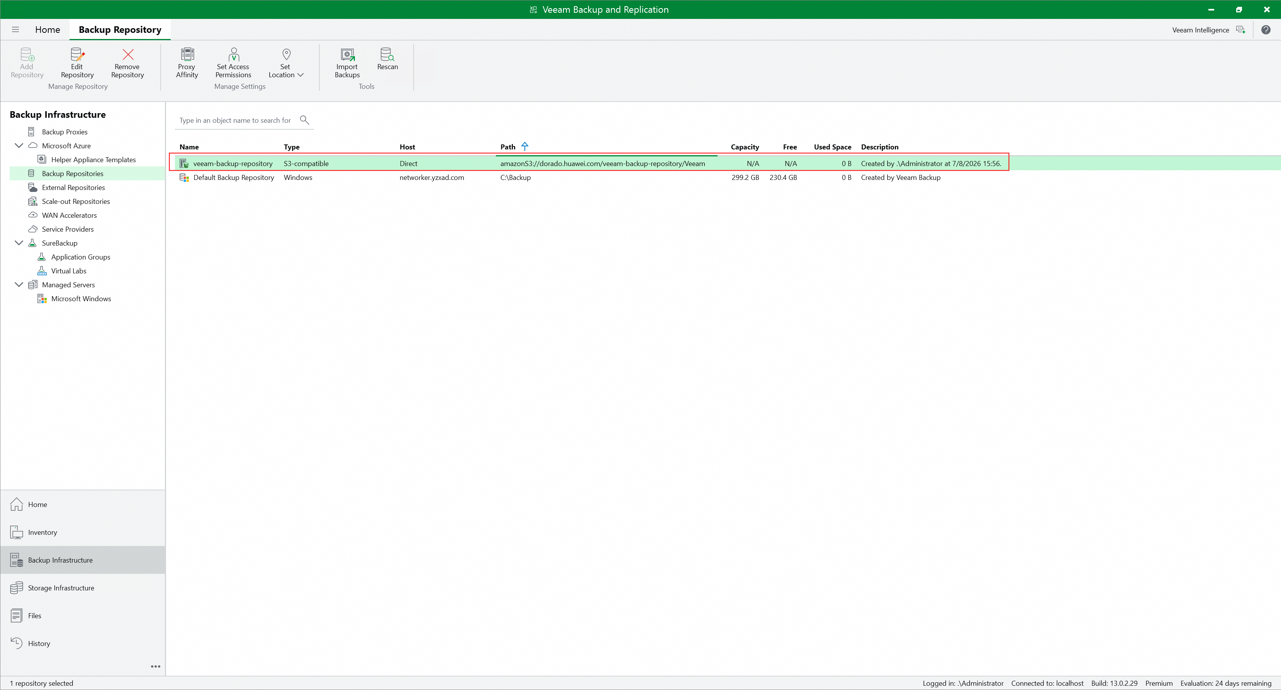The image size is (1281, 690).
Task: Select the Microsoft Azure tree item
Action: [66, 146]
